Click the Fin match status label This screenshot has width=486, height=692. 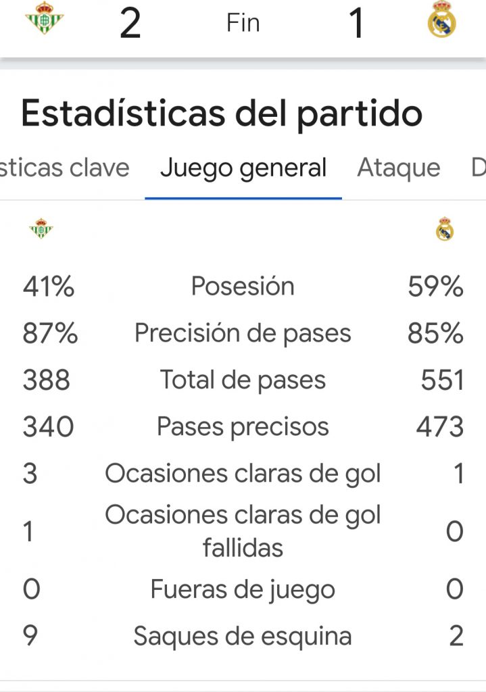click(x=243, y=23)
